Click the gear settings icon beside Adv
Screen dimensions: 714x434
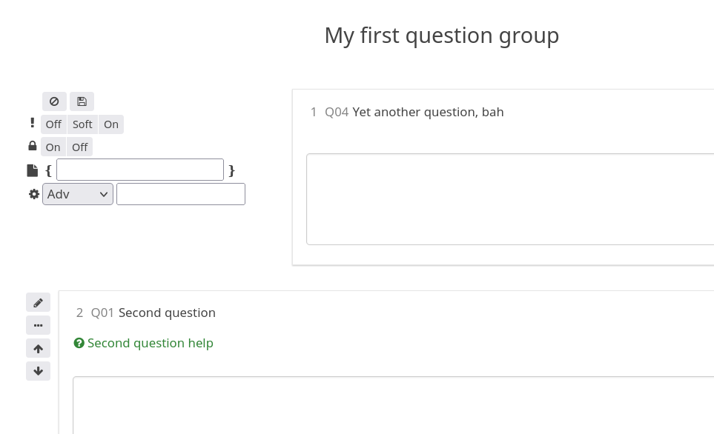point(34,194)
